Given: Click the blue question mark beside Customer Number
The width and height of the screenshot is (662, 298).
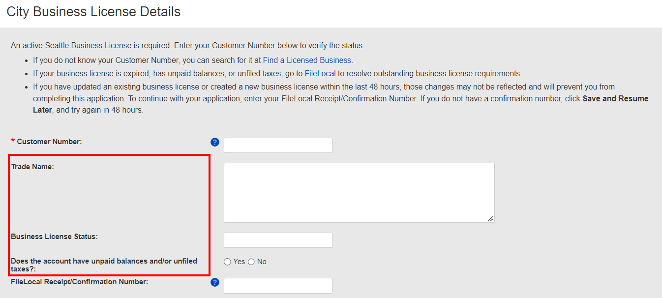Looking at the screenshot, I should [x=215, y=142].
